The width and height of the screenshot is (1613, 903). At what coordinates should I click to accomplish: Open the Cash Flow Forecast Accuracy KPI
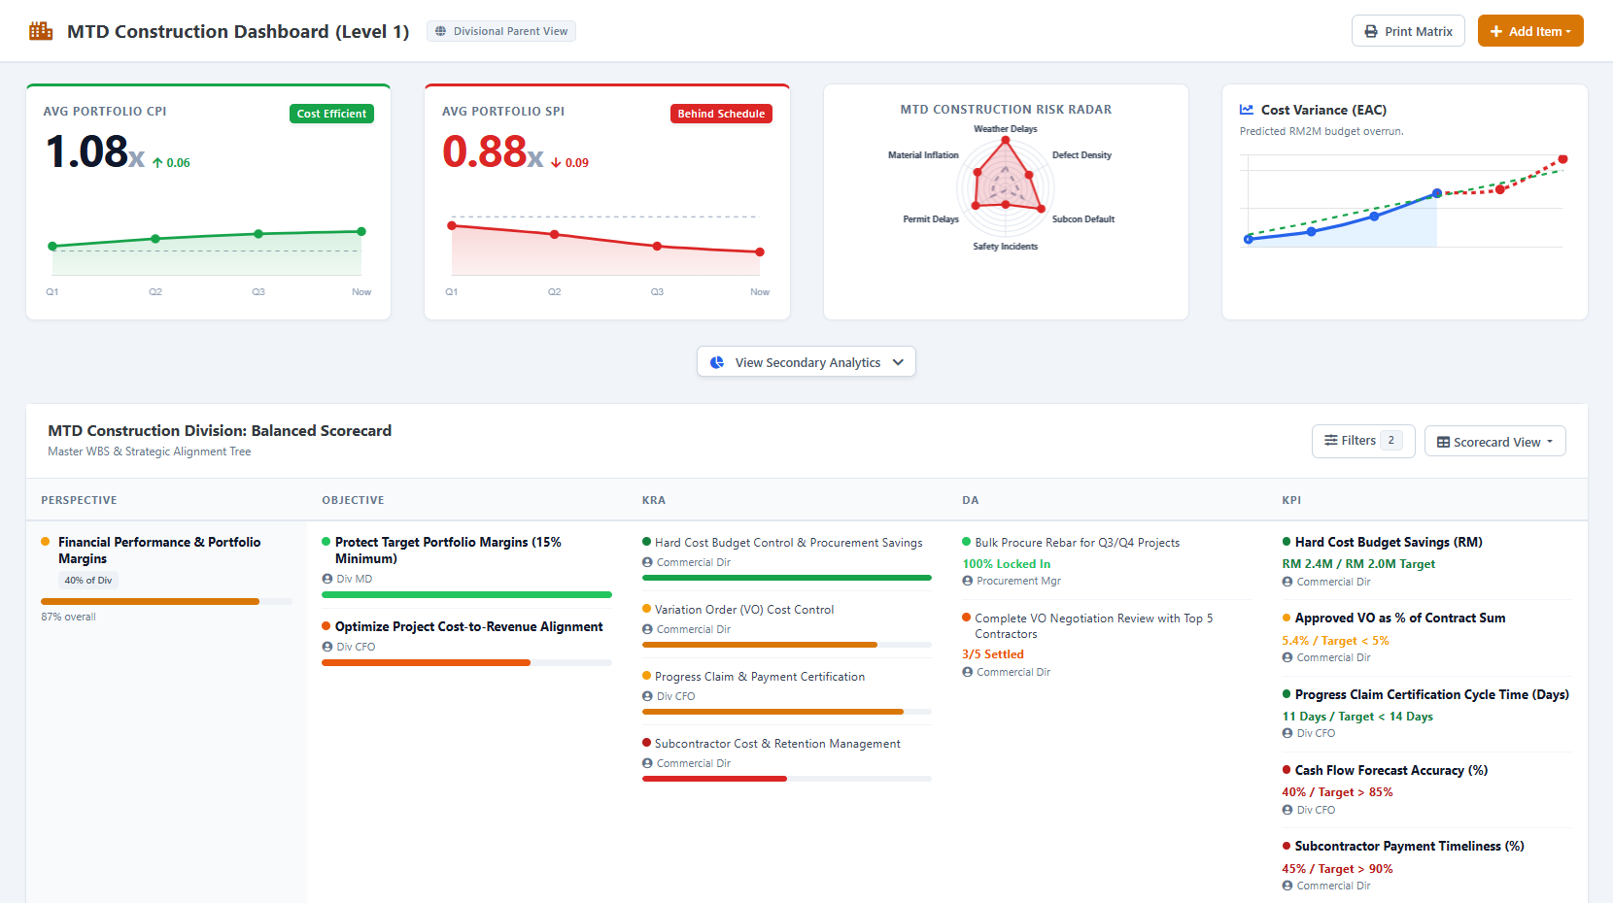point(1390,770)
